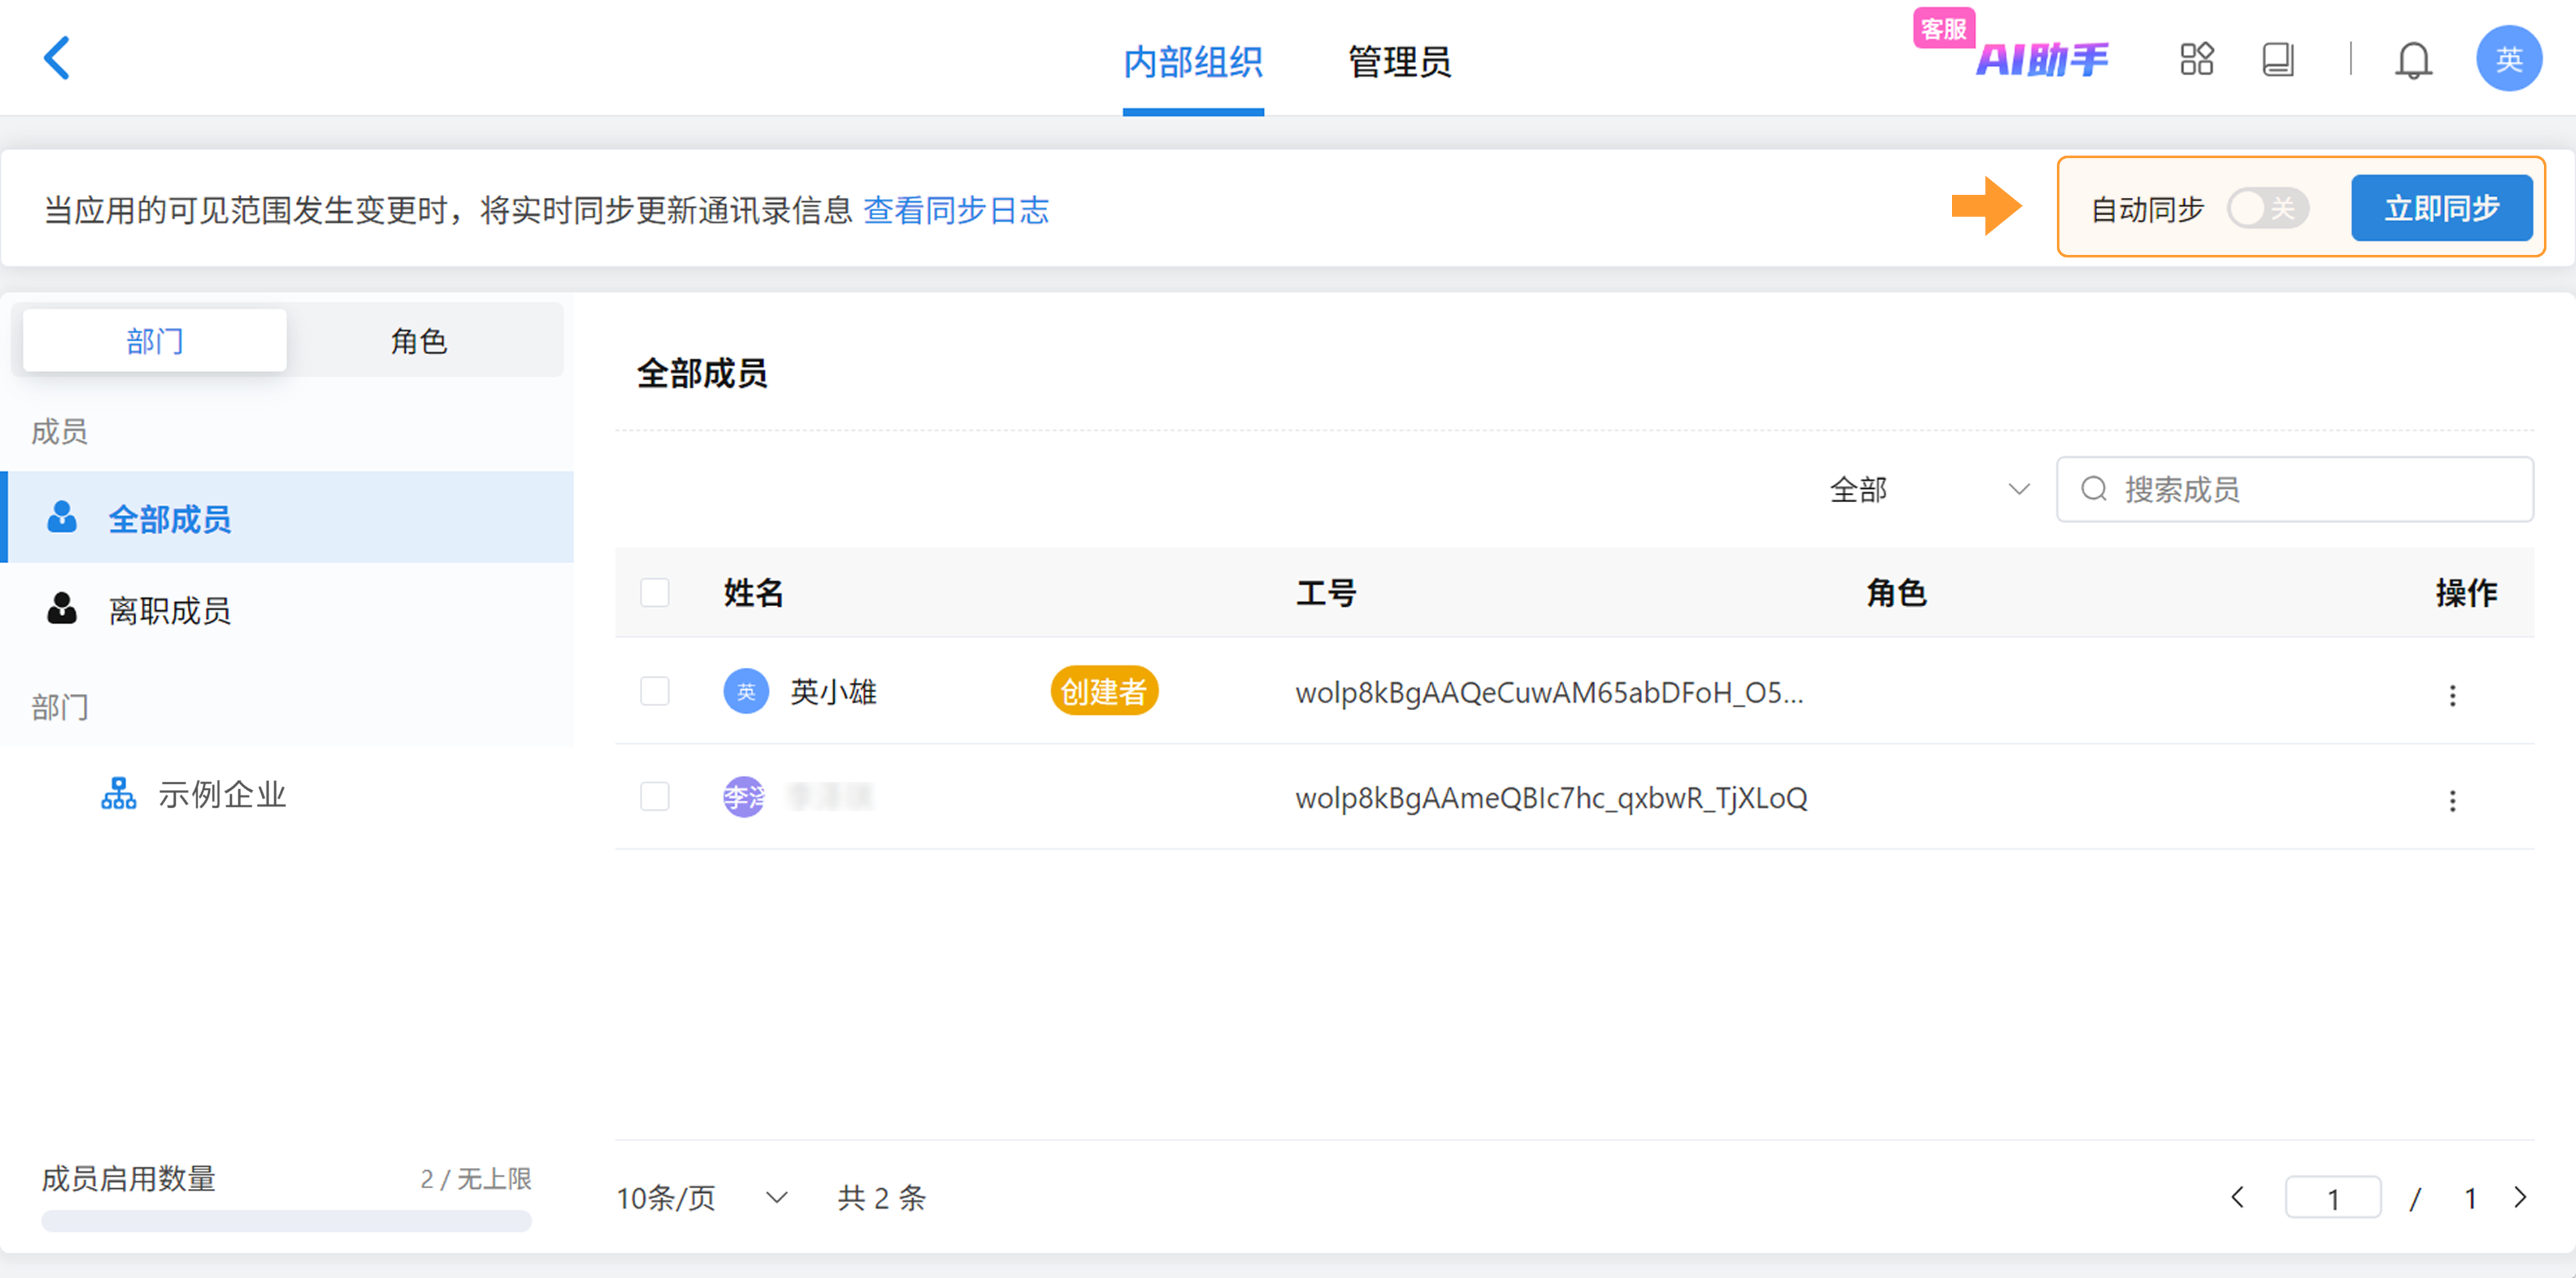Check the select-all header checkbox
Viewport: 2576px width, 1278px height.
coord(655,593)
